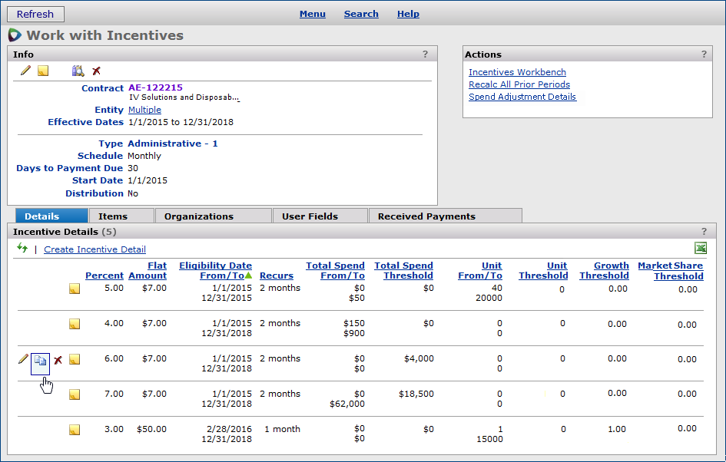This screenshot has height=462, width=726.
Task: Open the Search menu at top
Action: 361,14
